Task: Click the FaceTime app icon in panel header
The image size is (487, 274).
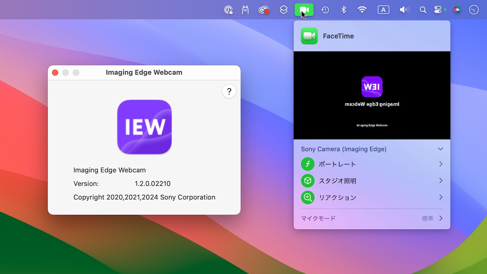Action: pyautogui.click(x=309, y=36)
